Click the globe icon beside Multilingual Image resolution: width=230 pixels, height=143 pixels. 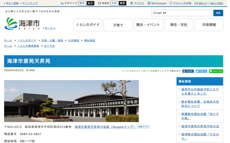click(x=149, y=3)
